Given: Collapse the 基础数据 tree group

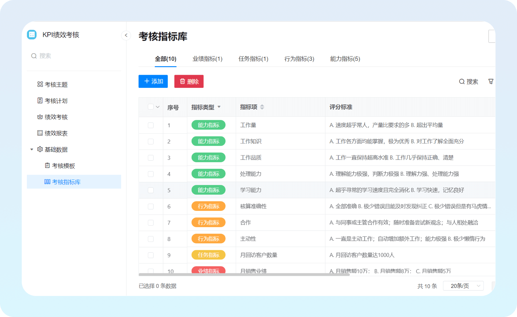Looking at the screenshot, I should tap(32, 149).
